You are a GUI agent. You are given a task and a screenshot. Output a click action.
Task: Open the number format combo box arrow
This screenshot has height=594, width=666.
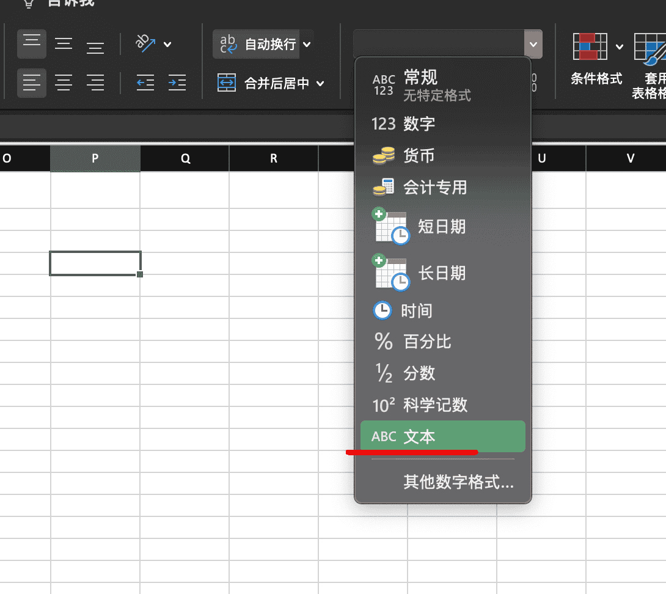click(533, 43)
